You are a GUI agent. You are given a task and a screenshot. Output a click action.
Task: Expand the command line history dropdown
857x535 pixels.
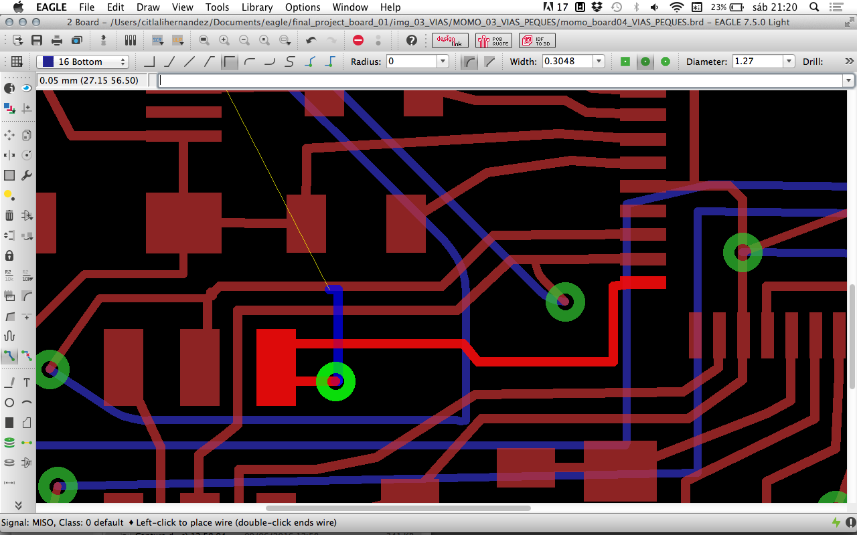point(848,80)
